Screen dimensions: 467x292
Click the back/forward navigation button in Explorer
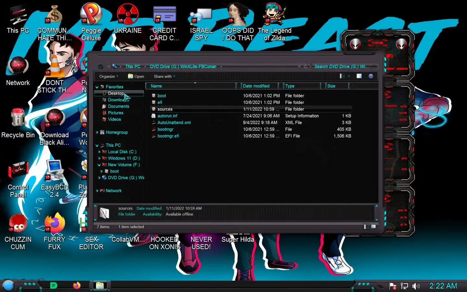click(x=100, y=67)
